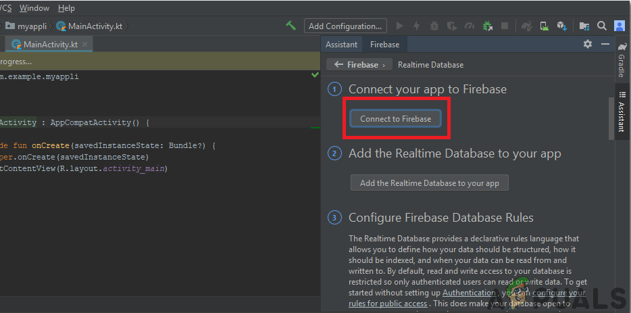Viewport: 631px width, 313px height.
Task: Click the Search Everywhere magnifier icon
Action: (x=601, y=26)
